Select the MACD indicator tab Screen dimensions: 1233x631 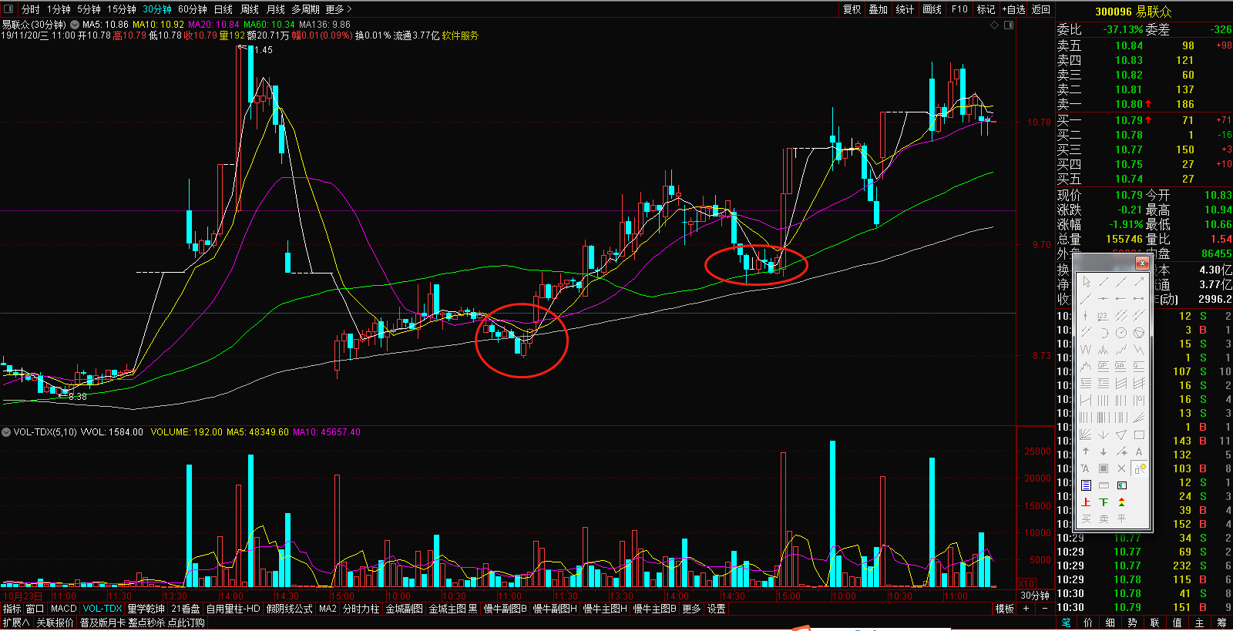tap(64, 609)
